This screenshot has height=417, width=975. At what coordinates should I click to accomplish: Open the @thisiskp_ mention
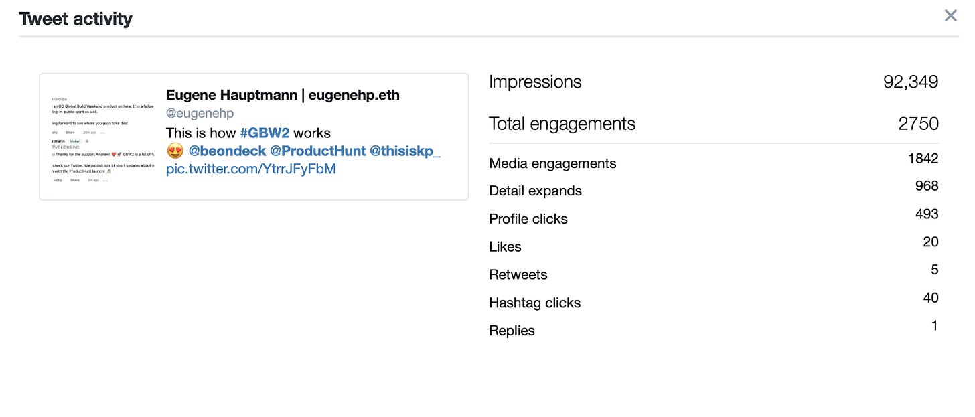[x=405, y=151]
